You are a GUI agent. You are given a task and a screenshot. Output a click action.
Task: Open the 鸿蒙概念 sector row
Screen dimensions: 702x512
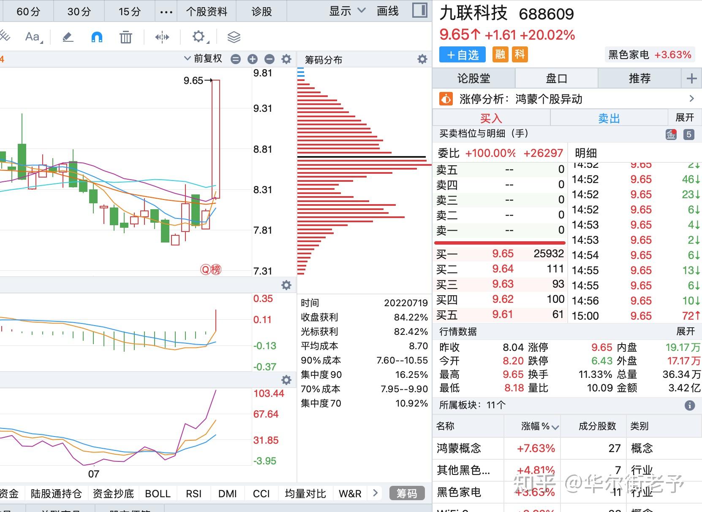(567, 448)
